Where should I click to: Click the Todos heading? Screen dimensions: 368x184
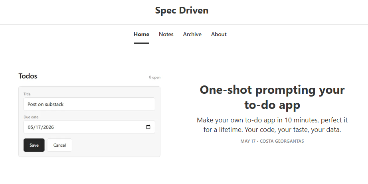(x=28, y=76)
